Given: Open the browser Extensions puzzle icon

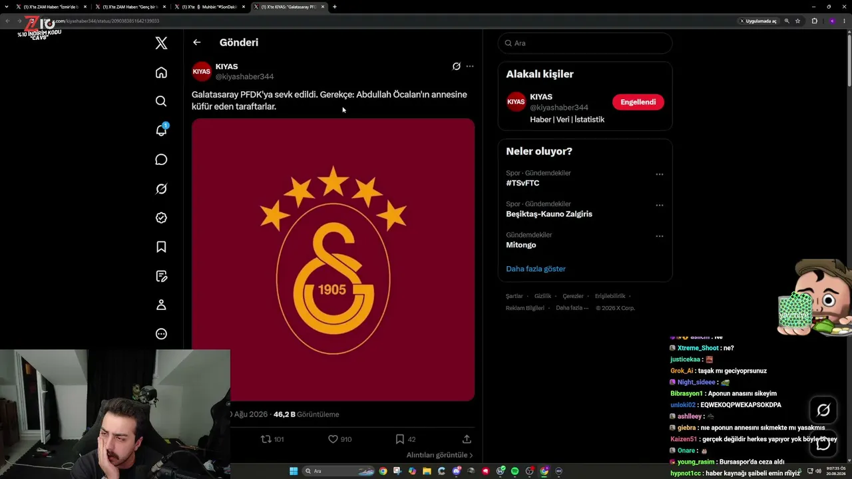Looking at the screenshot, I should point(814,21).
